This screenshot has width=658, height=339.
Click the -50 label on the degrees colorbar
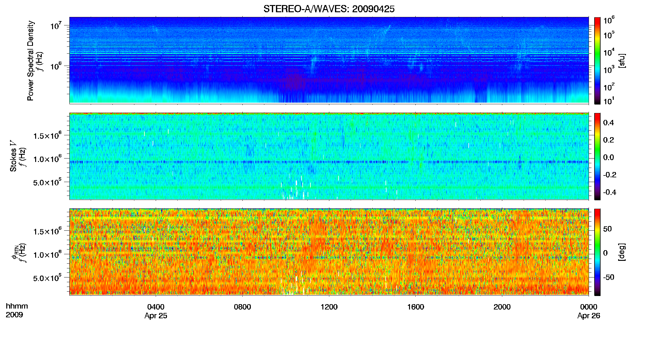coord(609,277)
